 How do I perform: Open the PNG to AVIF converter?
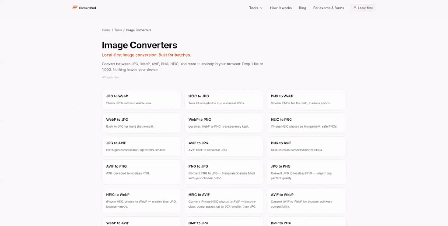(306, 146)
